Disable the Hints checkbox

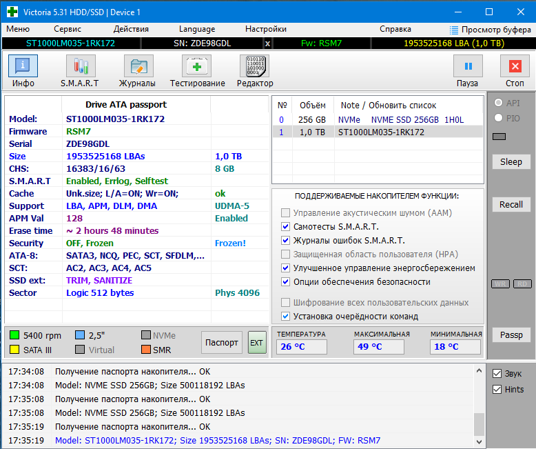click(x=497, y=389)
